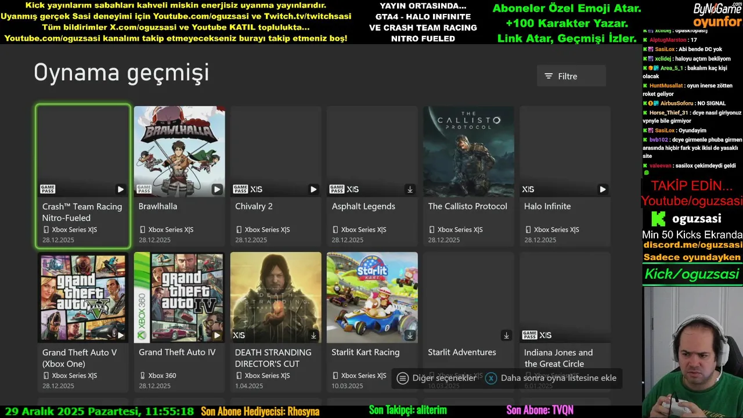The width and height of the screenshot is (743, 418).
Task: Click chat username valeevan
Action: click(661, 165)
